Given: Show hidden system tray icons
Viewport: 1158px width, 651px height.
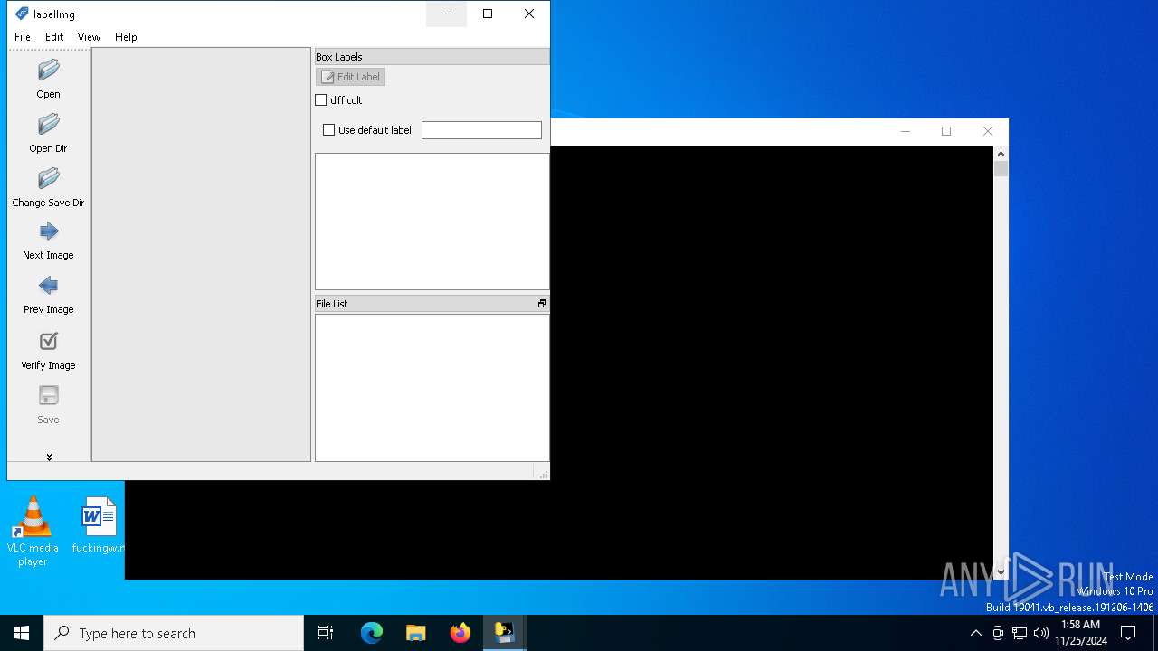Looking at the screenshot, I should point(975,633).
